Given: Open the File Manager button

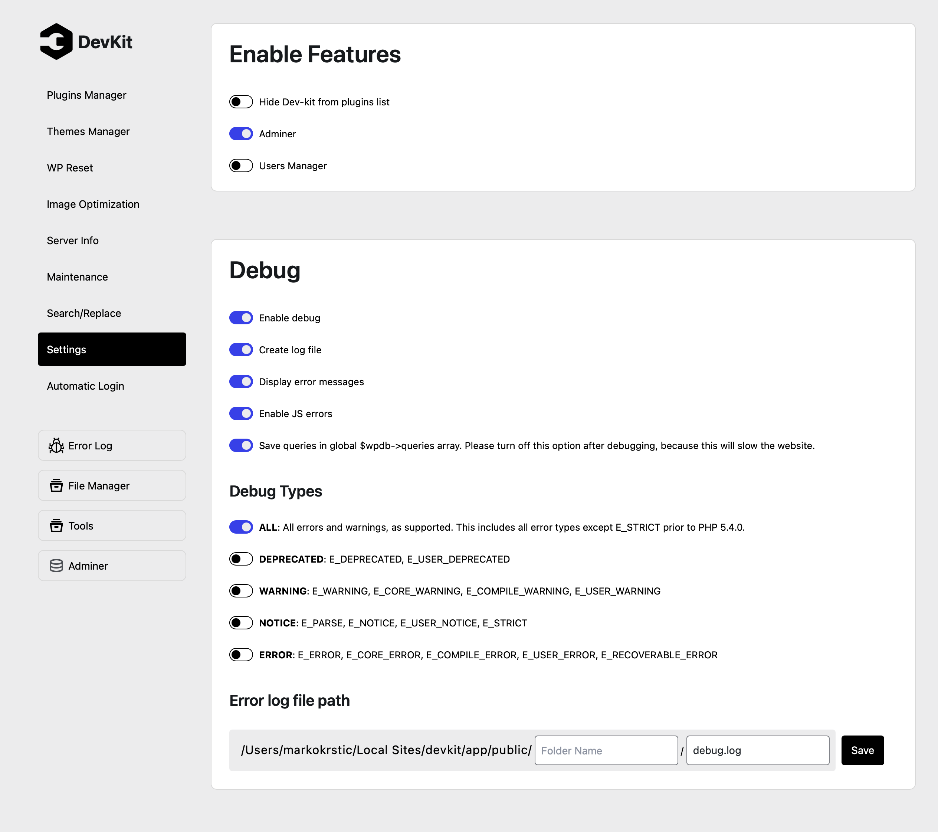Looking at the screenshot, I should [x=112, y=485].
